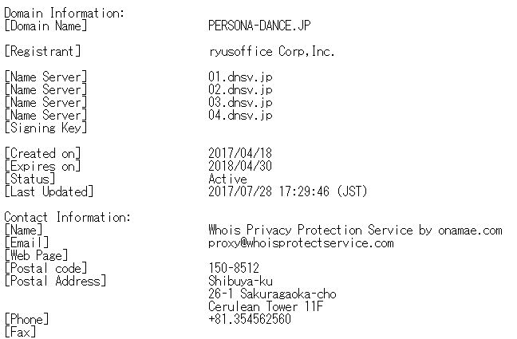Click the expiry date 2018/04/30
This screenshot has height=339, width=517.
(240, 166)
